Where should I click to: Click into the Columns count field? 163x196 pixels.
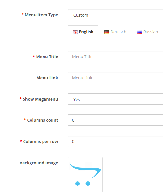115,120
